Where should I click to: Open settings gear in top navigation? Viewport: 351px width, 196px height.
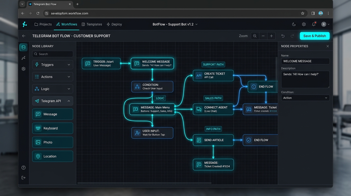304,24
